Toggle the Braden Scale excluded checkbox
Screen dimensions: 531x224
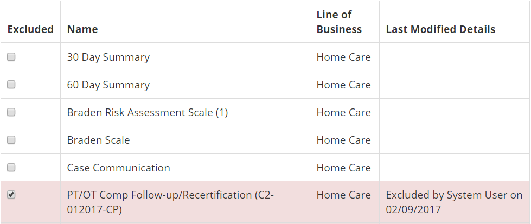tap(11, 140)
